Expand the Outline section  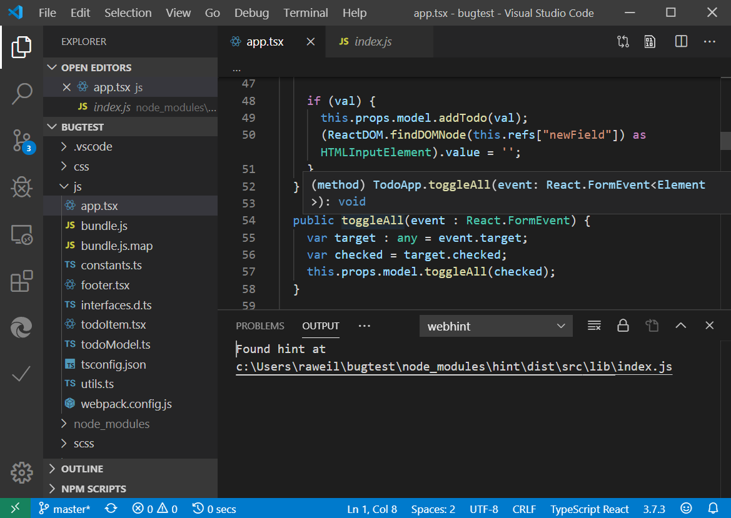(x=131, y=469)
